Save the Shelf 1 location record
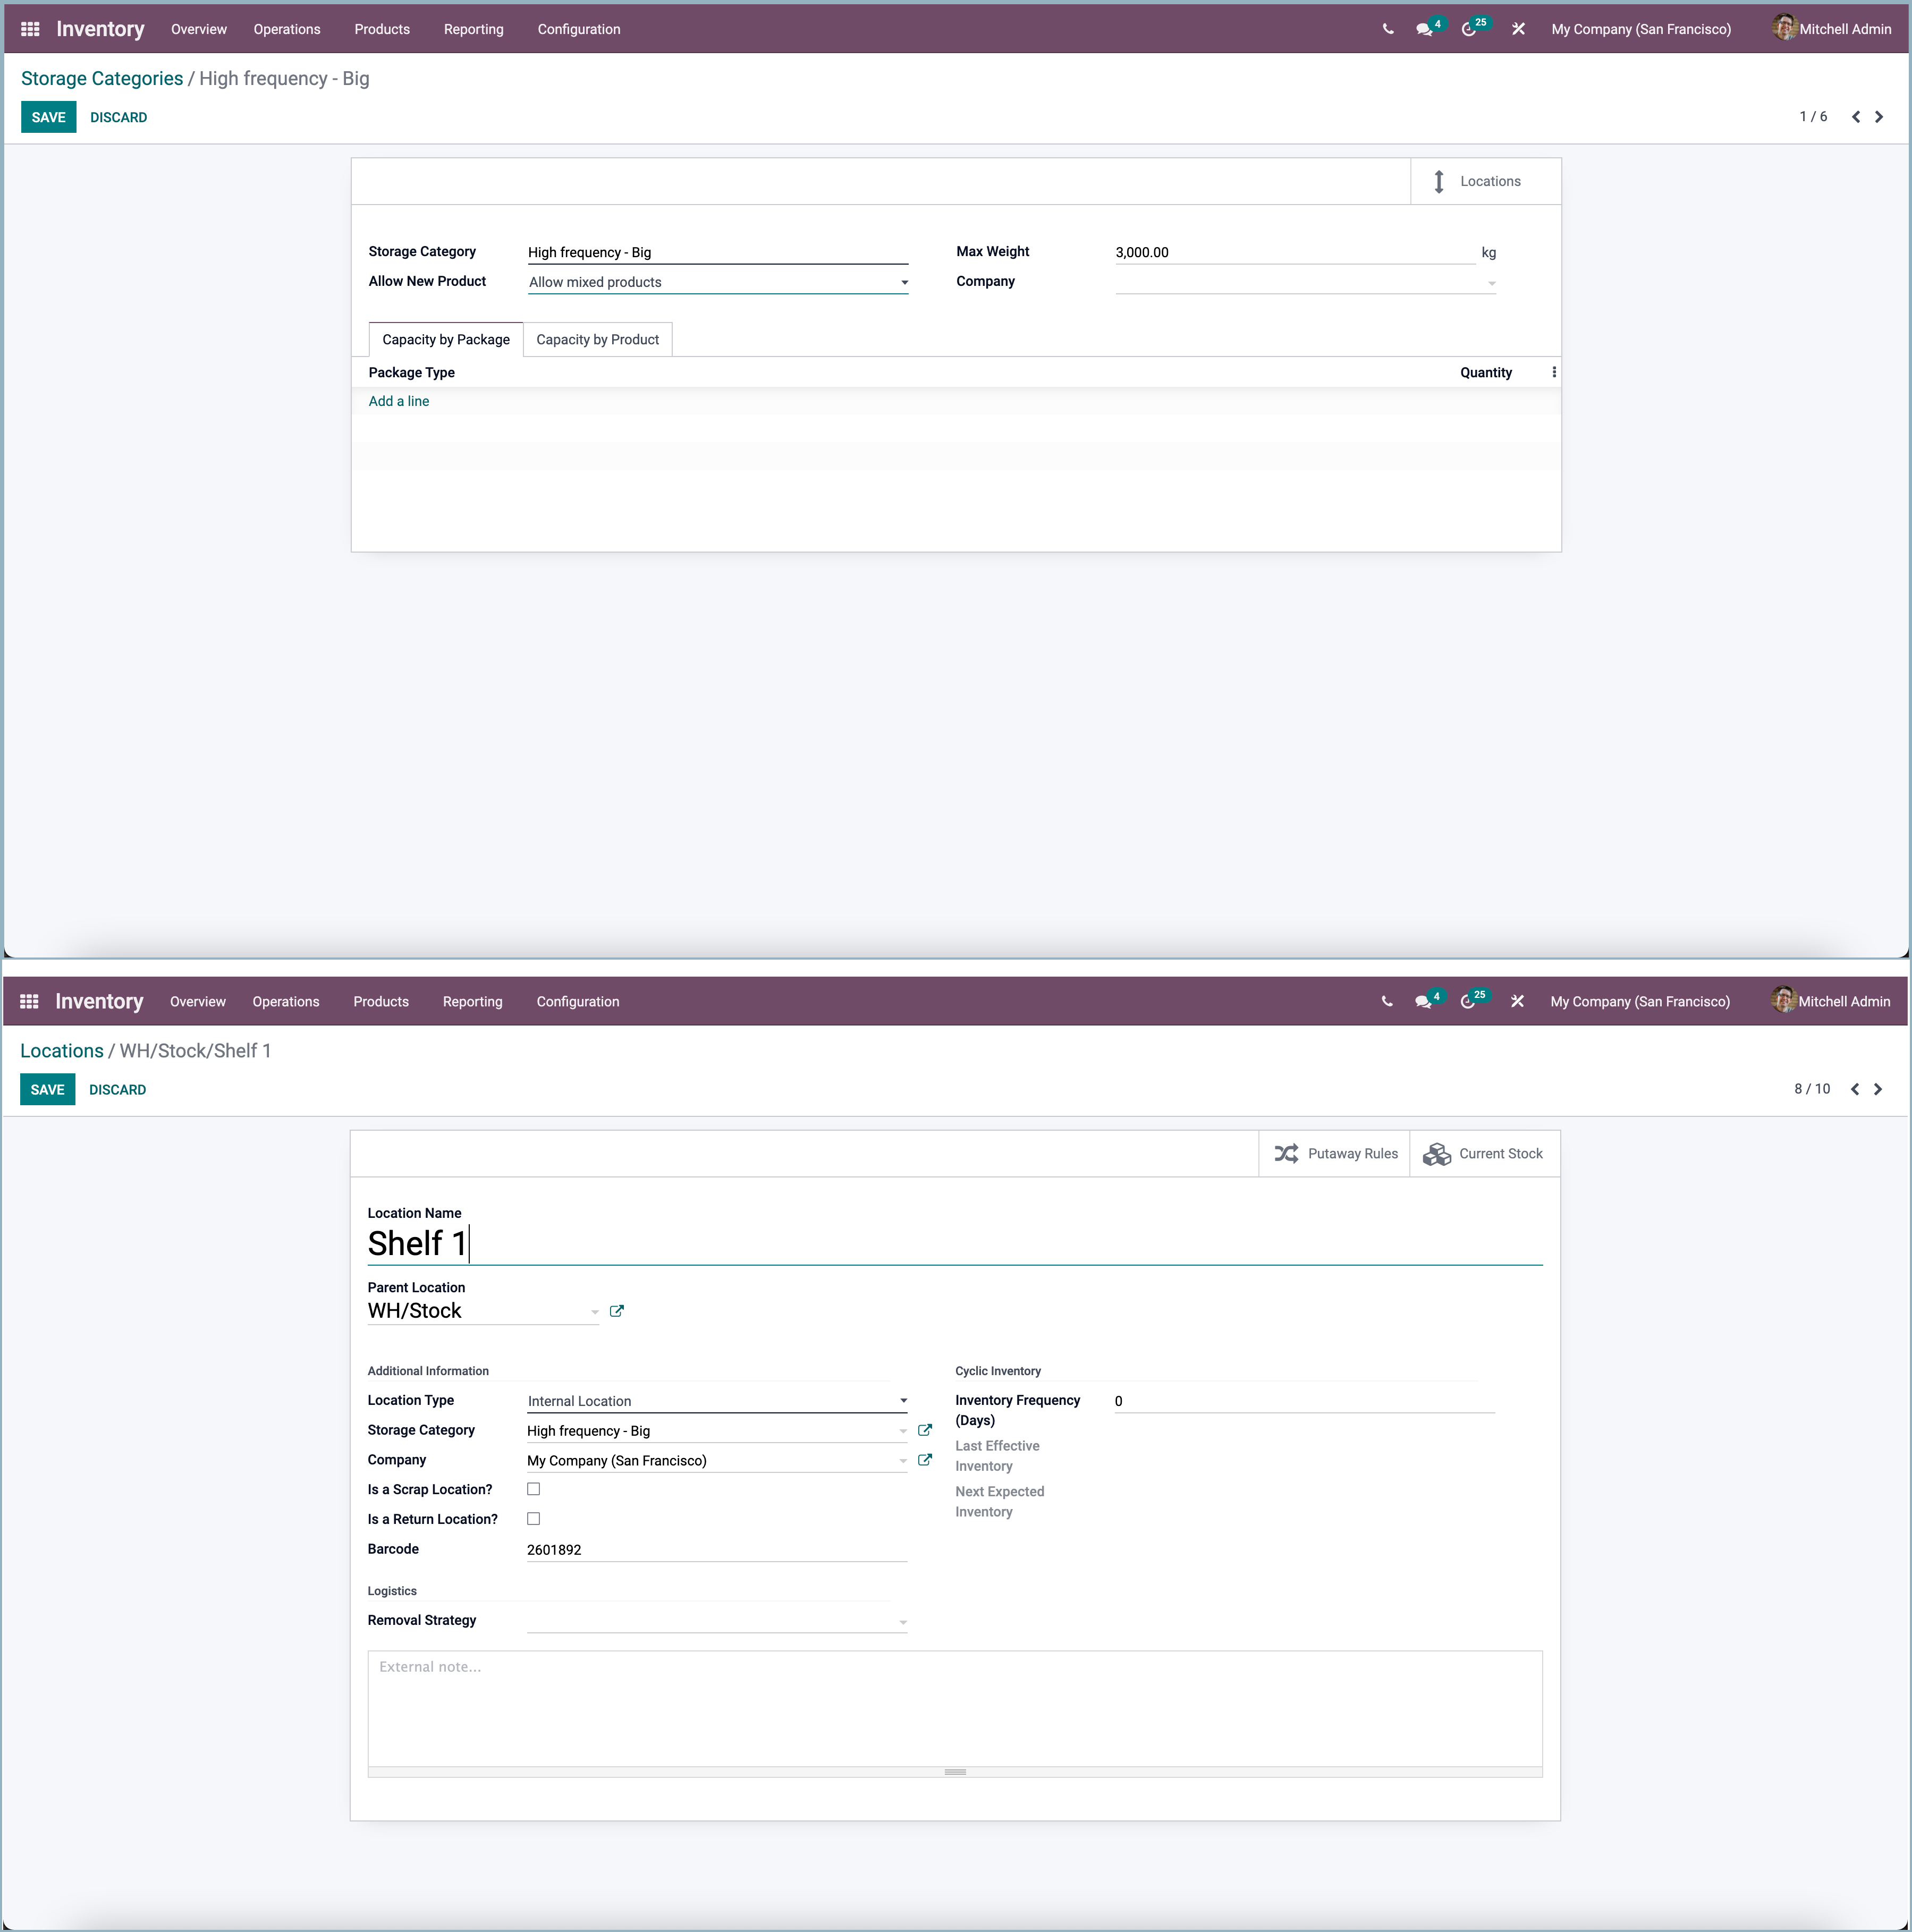The width and height of the screenshot is (1912, 1932). [x=47, y=1089]
